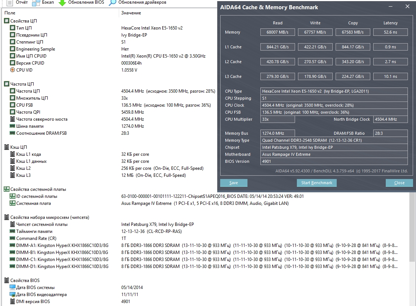
Task: Click the ID системной платы icon
Action: pos(13,196)
